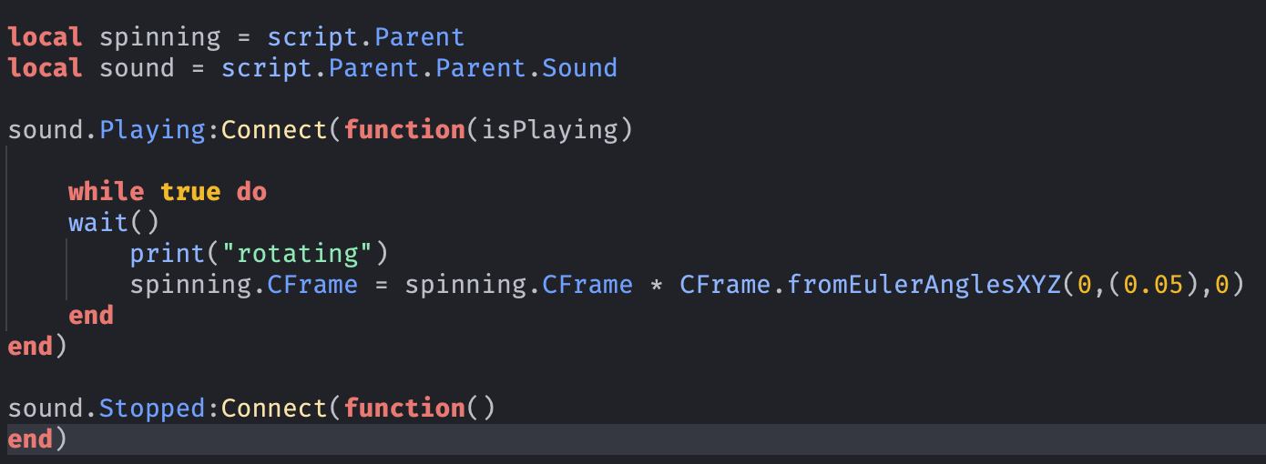The width and height of the screenshot is (1266, 464).
Task: Click the isPlaying parameter name
Action: 549,130
